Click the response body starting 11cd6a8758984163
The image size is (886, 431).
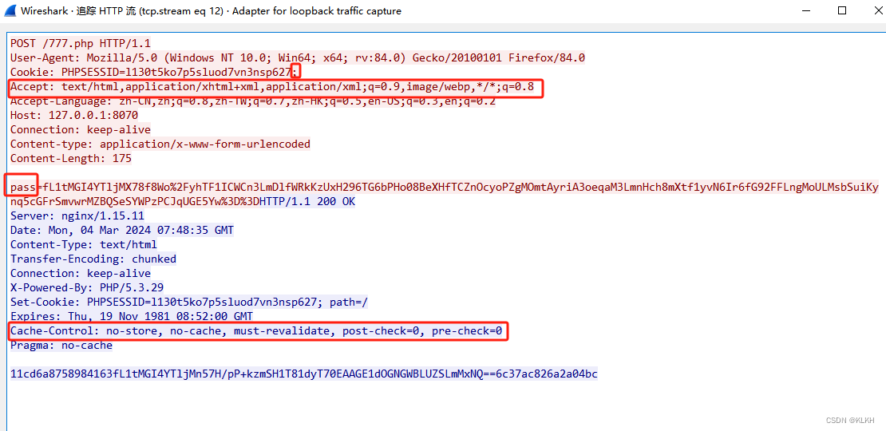pos(304,374)
